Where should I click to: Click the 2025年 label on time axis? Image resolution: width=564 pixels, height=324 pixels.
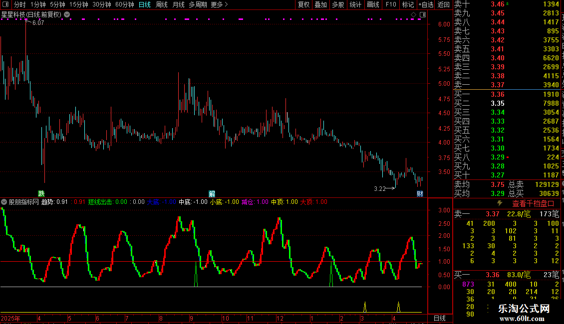[x=10, y=318]
